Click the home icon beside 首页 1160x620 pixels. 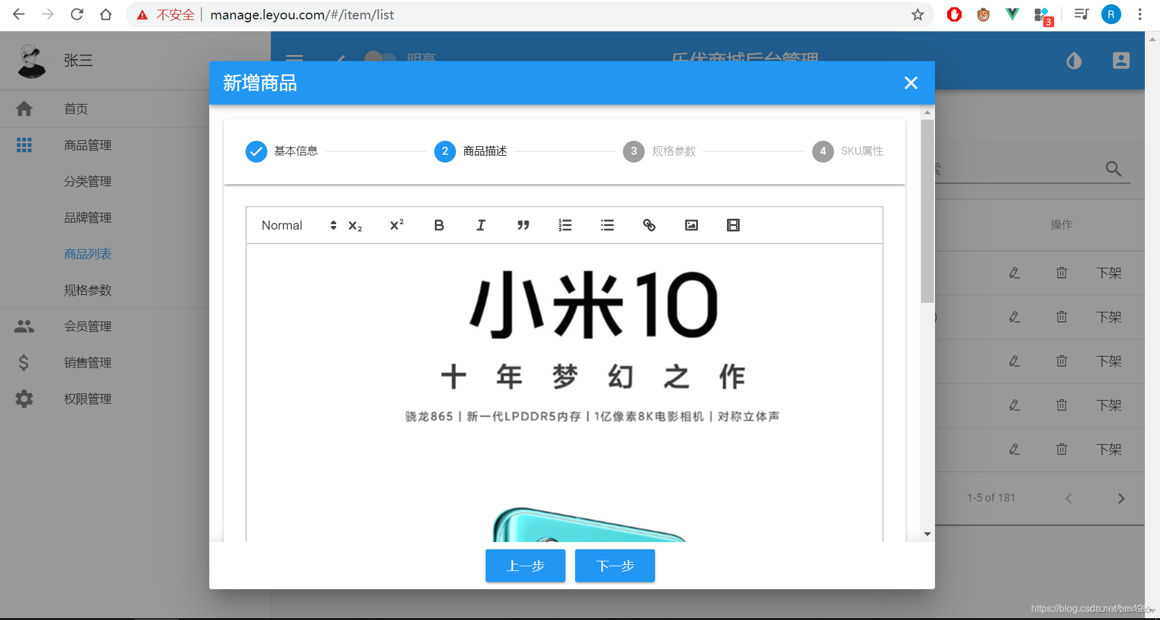click(24, 109)
